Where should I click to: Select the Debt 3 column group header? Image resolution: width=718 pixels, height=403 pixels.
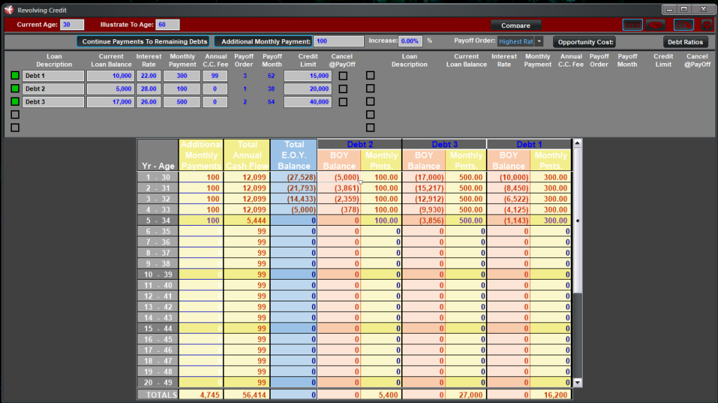[444, 144]
